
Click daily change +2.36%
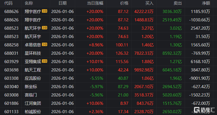click(x=96, y=112)
